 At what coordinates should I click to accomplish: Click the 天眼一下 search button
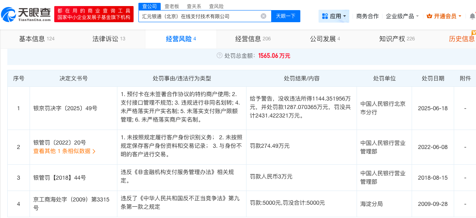(x=286, y=16)
